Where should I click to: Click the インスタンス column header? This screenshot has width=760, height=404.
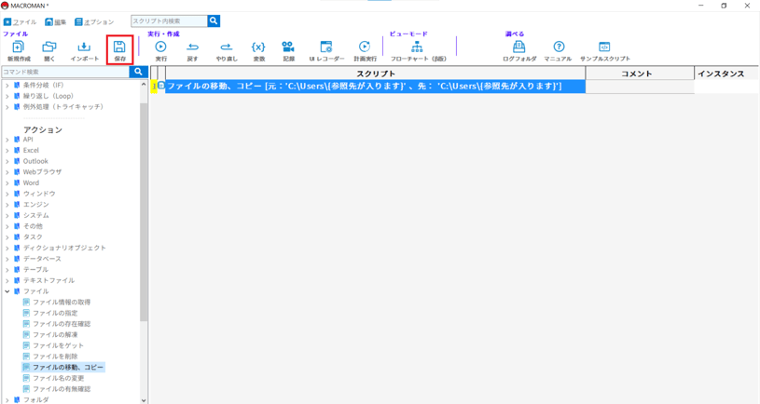726,74
